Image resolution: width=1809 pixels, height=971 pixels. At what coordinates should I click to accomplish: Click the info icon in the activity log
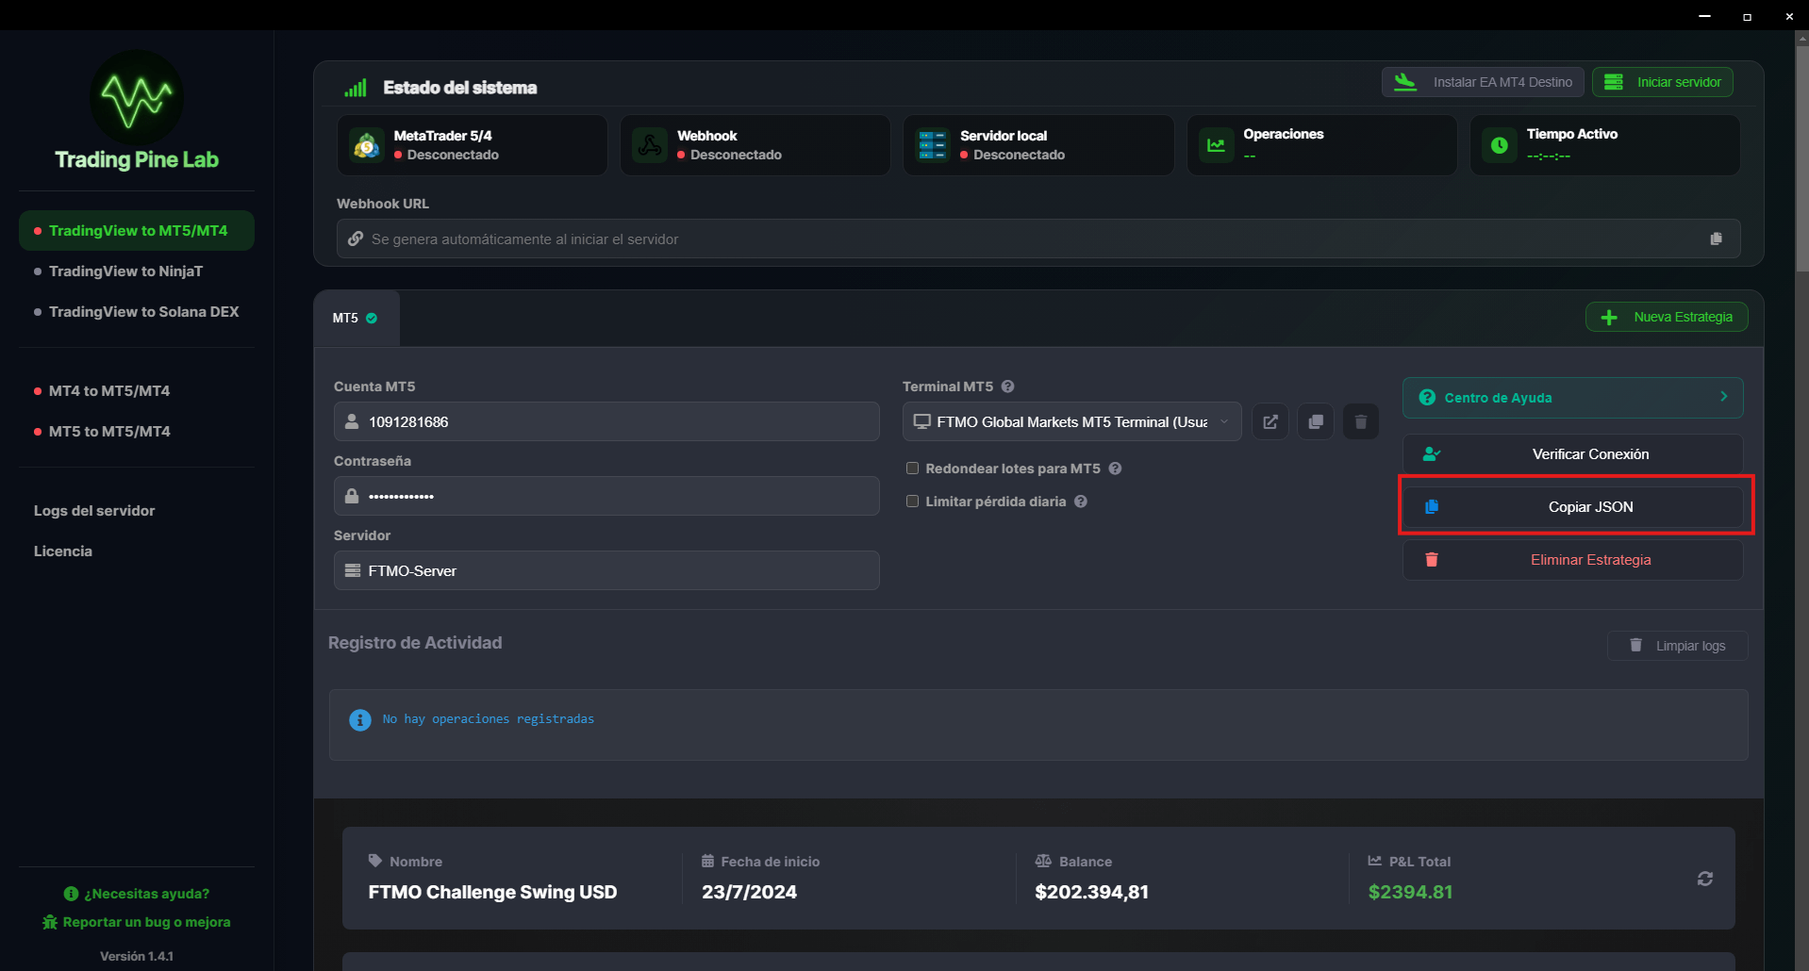coord(359,719)
